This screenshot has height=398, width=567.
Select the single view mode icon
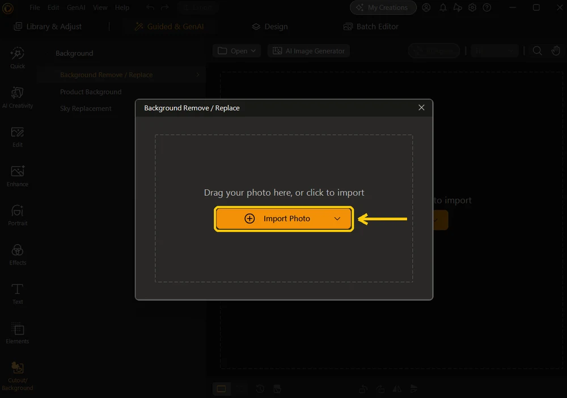[221, 389]
